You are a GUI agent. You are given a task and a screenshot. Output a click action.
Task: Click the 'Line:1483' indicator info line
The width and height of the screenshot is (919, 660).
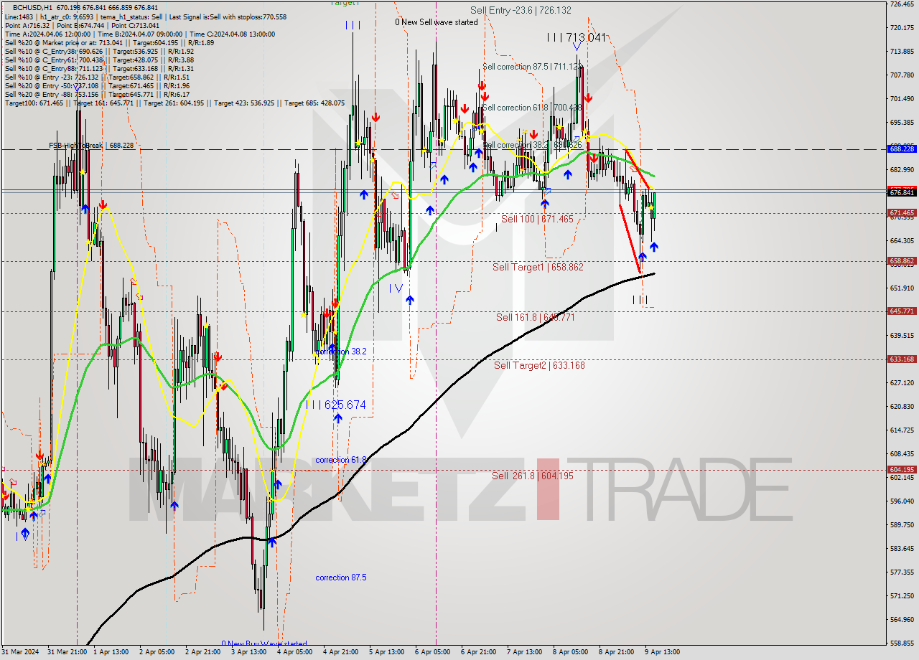(x=146, y=16)
